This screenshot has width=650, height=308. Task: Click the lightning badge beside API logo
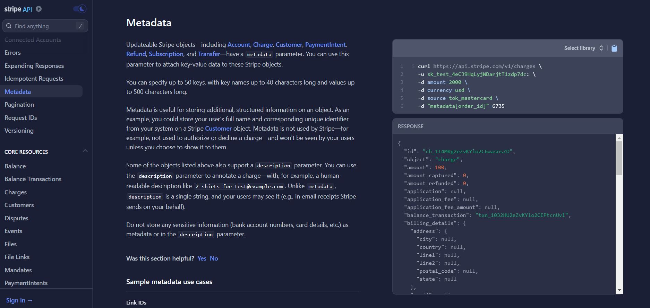point(39,9)
